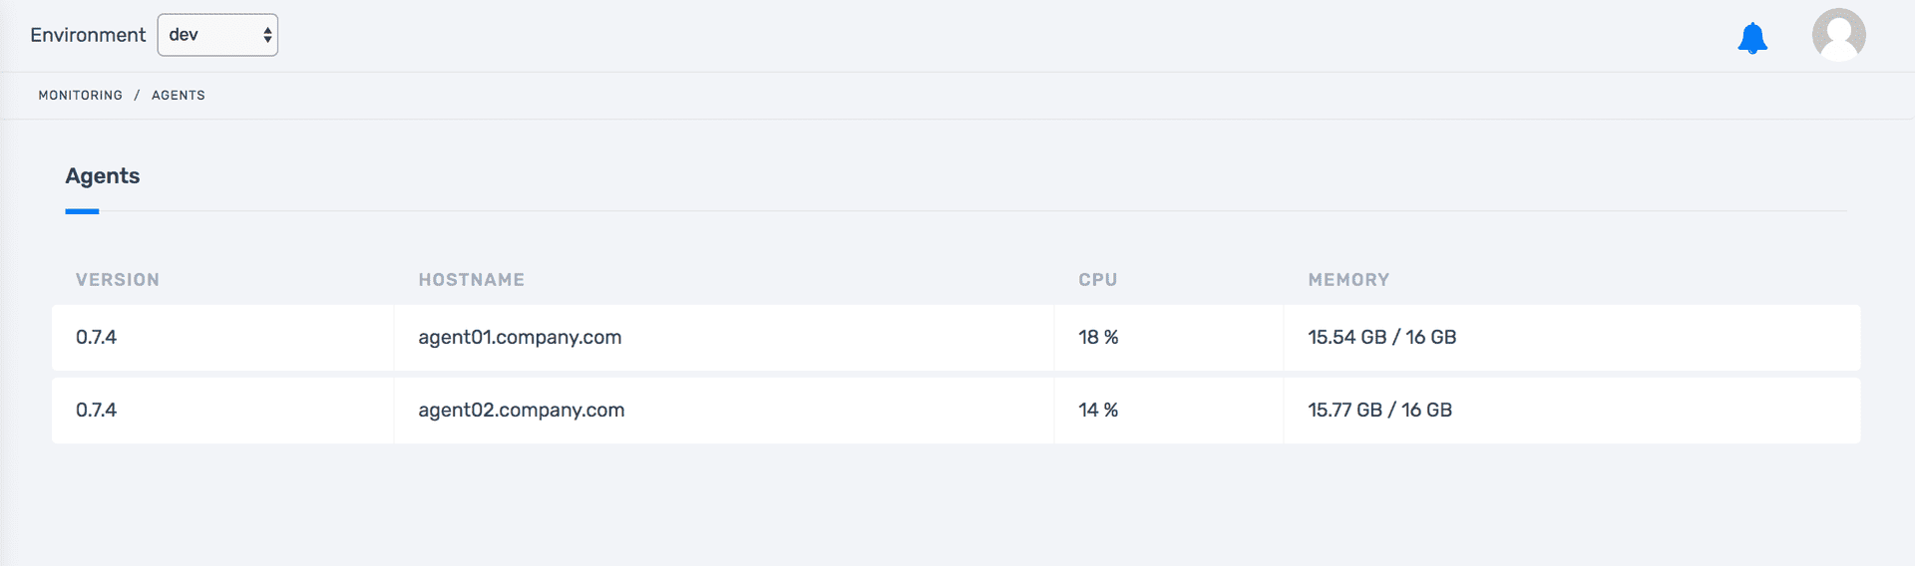Viewport: 1915px width, 566px height.
Task: Sort by the Version column header
Action: [118, 280]
